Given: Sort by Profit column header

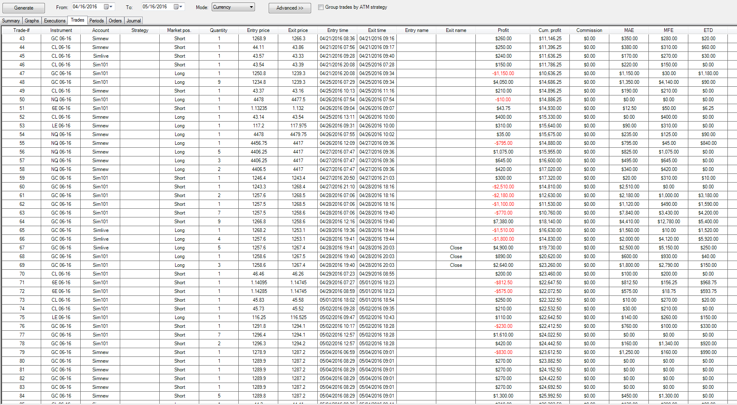Looking at the screenshot, I should pos(503,30).
